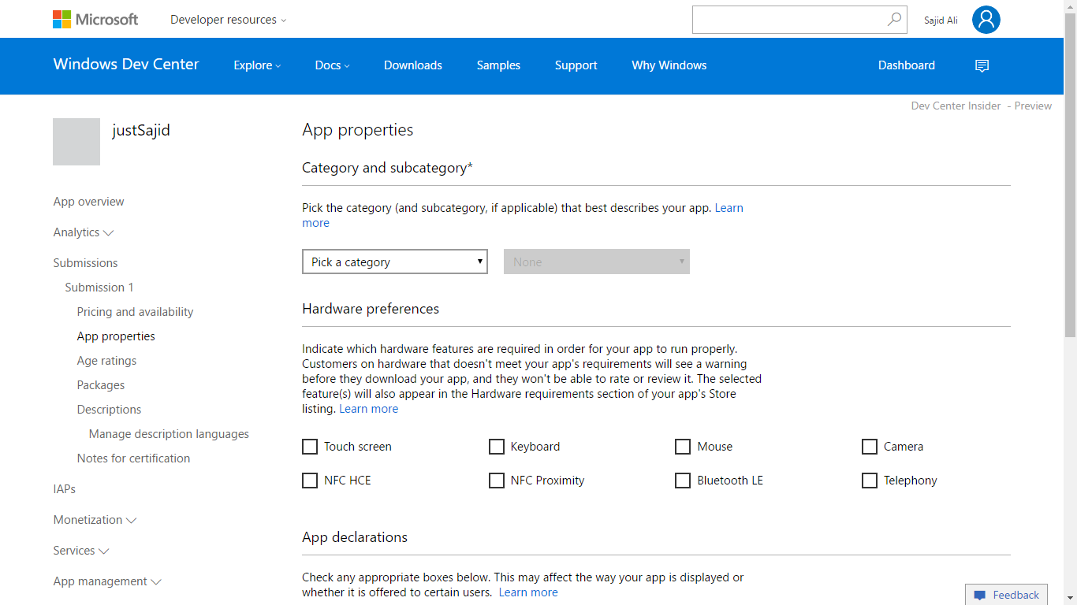Enable the Keyboard hardware checkbox
This screenshot has width=1077, height=605.
coord(497,447)
